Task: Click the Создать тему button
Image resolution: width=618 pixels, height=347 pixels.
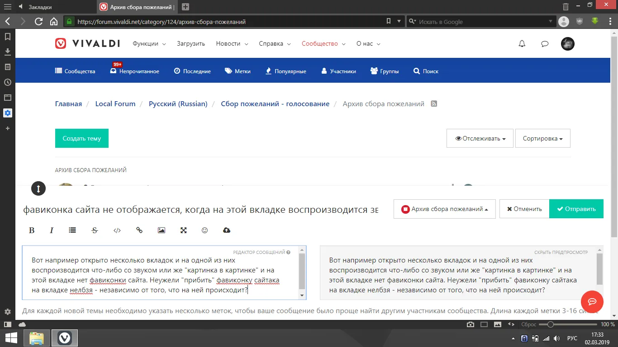Action: [82, 138]
